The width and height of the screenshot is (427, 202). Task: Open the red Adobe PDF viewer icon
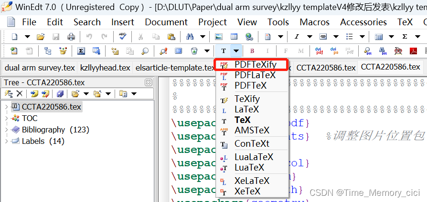(x=413, y=51)
